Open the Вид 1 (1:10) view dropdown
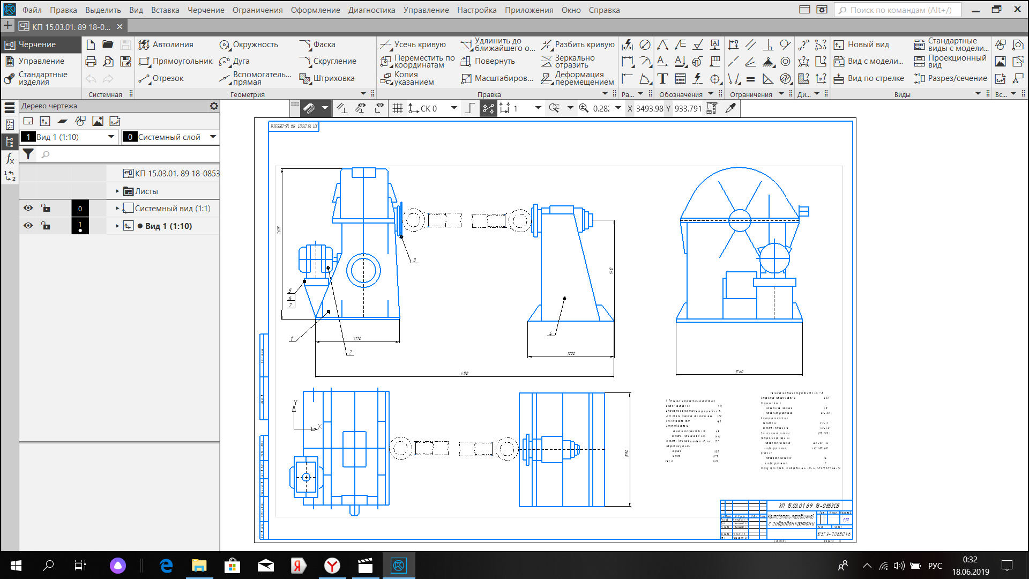1029x579 pixels. click(111, 137)
